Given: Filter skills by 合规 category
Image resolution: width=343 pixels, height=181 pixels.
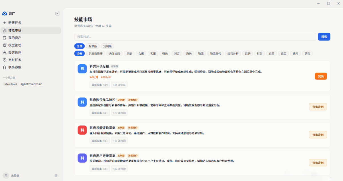Looking at the screenshot, I should coord(141,53).
